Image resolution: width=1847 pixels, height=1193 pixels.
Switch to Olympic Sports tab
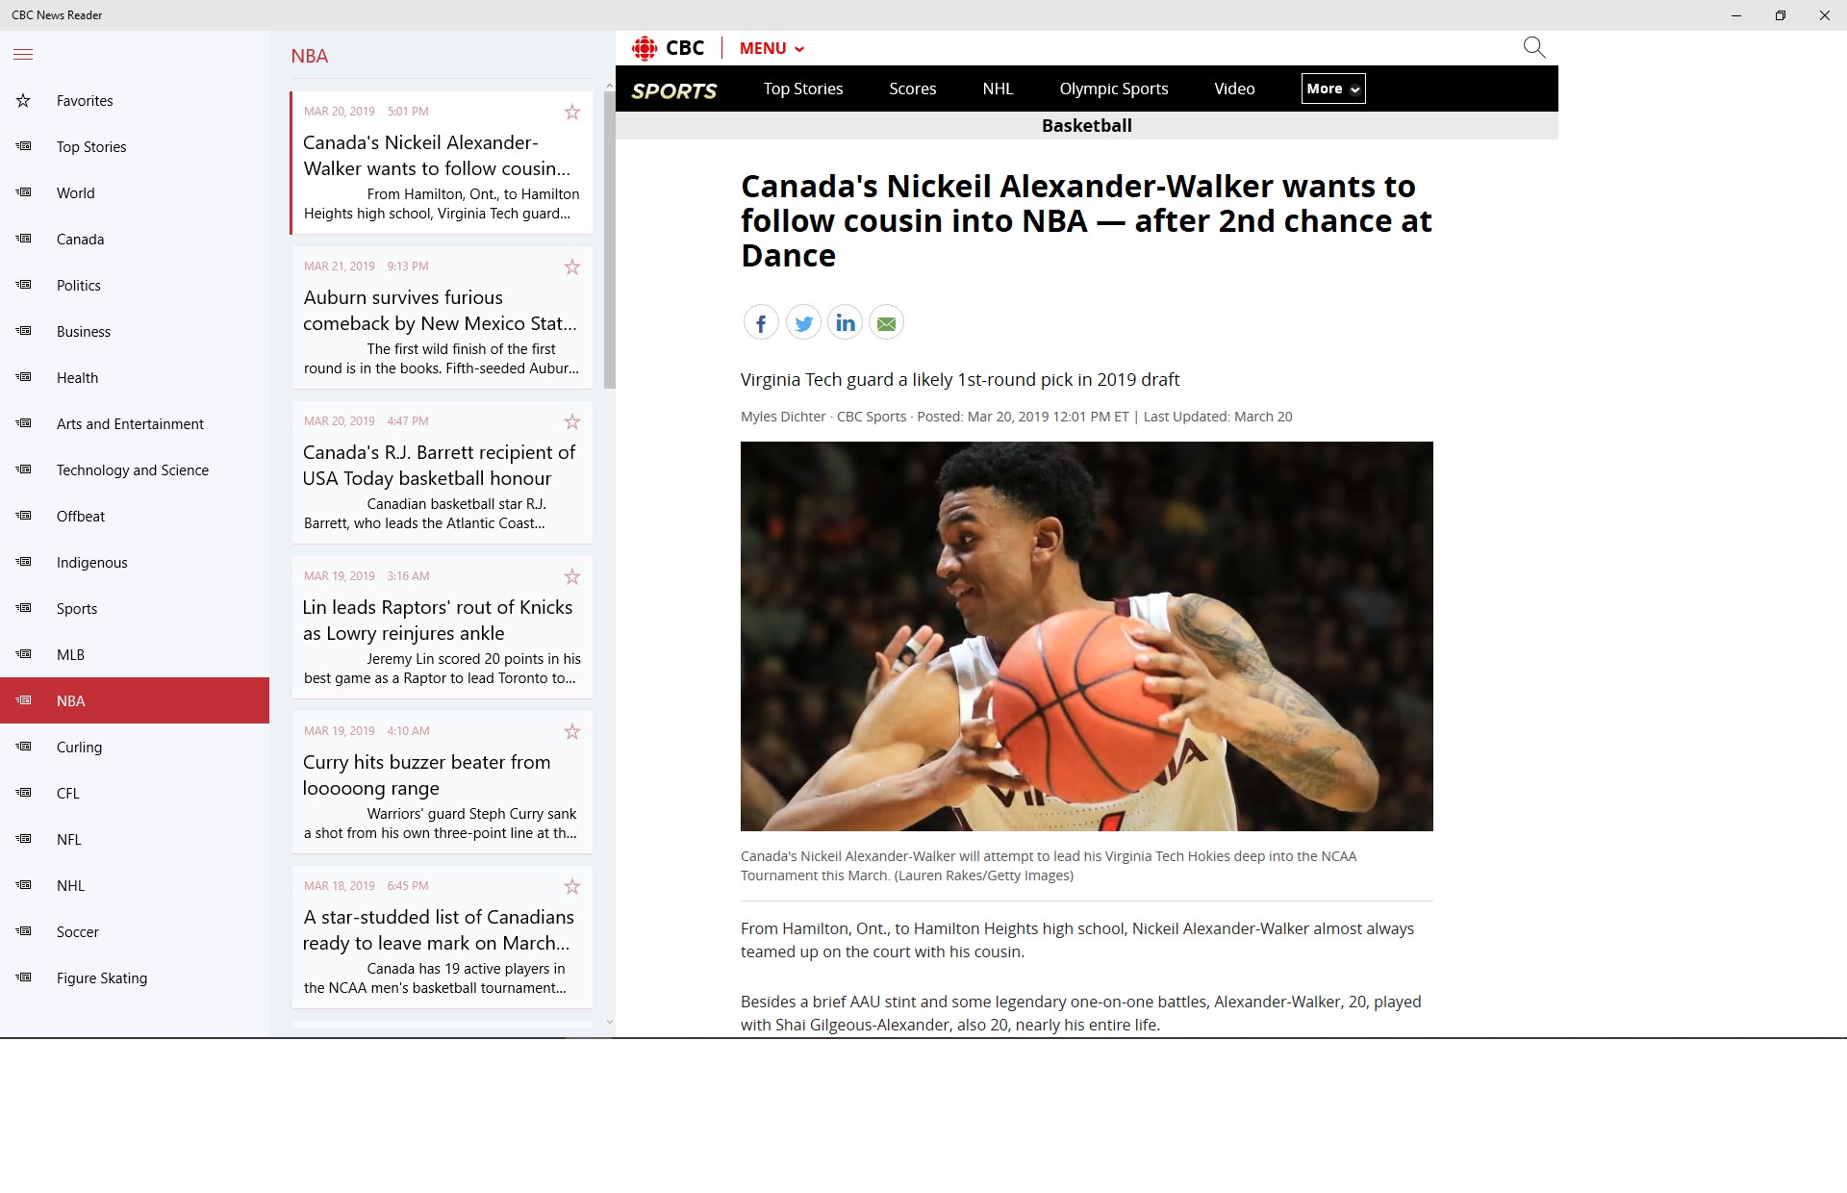1113,89
